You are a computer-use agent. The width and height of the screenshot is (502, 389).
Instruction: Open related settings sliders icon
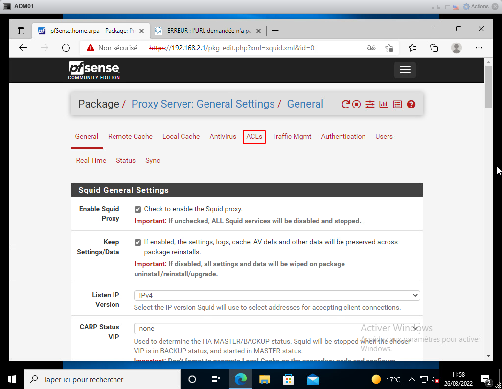coord(370,104)
